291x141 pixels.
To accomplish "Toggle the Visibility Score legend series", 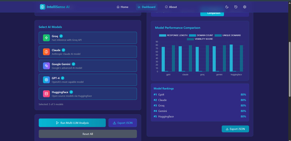I will point(200,39).
